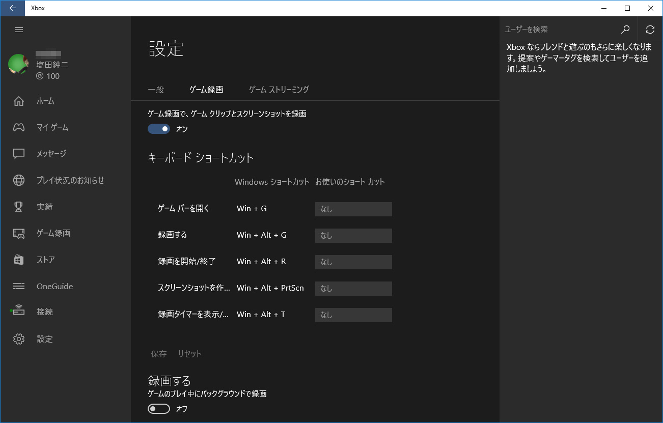Maximize the Xbox window
Image resolution: width=663 pixels, height=423 pixels.
click(x=627, y=8)
